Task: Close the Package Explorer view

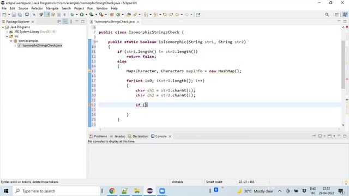Action: pos(33,22)
